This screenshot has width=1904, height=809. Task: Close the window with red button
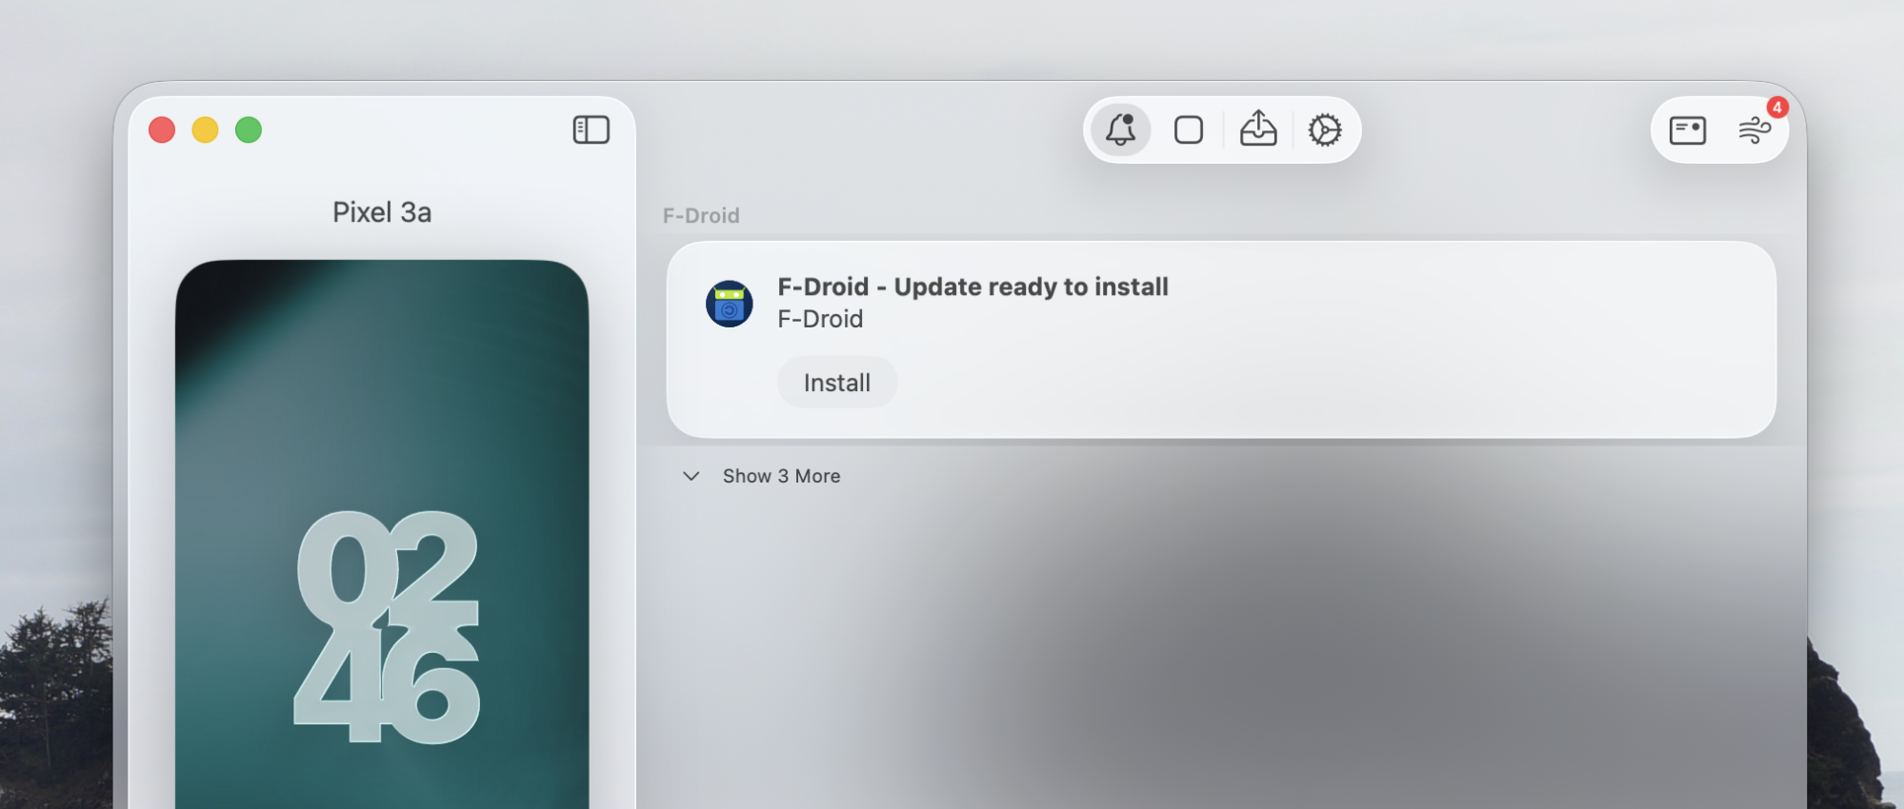[x=162, y=129]
